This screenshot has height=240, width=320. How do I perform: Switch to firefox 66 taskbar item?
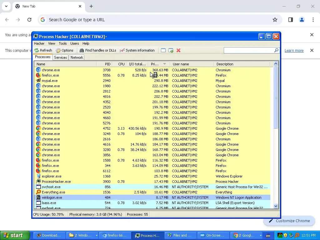[x=114, y=235]
